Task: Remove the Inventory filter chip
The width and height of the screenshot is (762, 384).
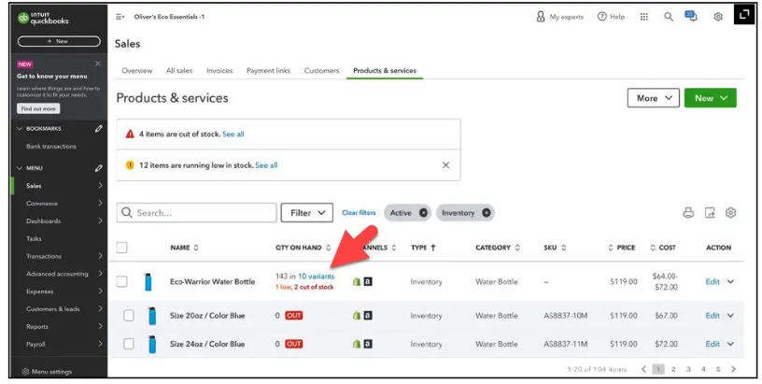Action: 486,212
